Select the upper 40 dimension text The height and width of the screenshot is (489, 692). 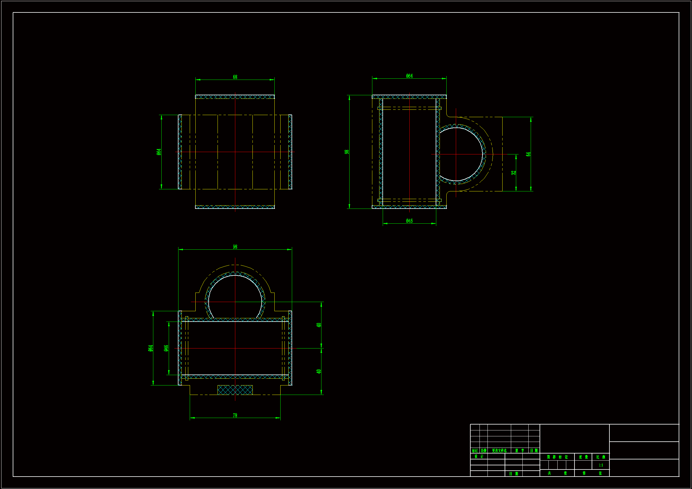318,325
